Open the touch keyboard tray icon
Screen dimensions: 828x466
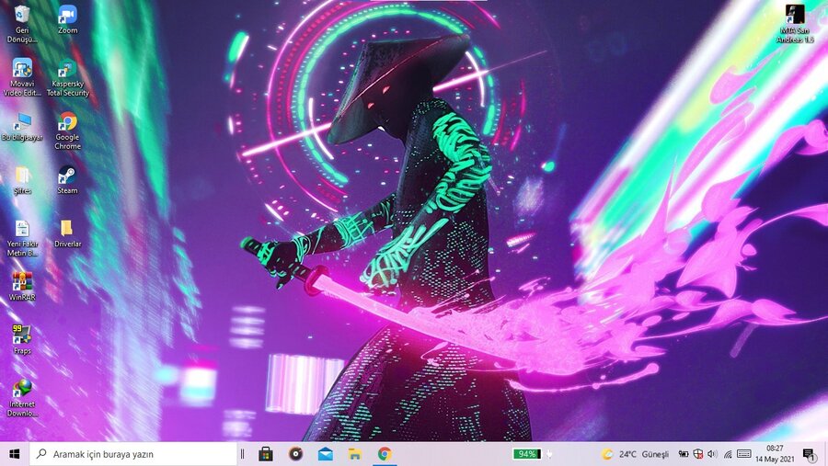[x=744, y=454]
